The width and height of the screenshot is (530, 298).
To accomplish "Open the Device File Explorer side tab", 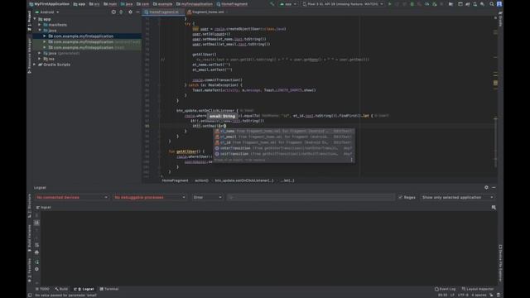I will pos(500,262).
